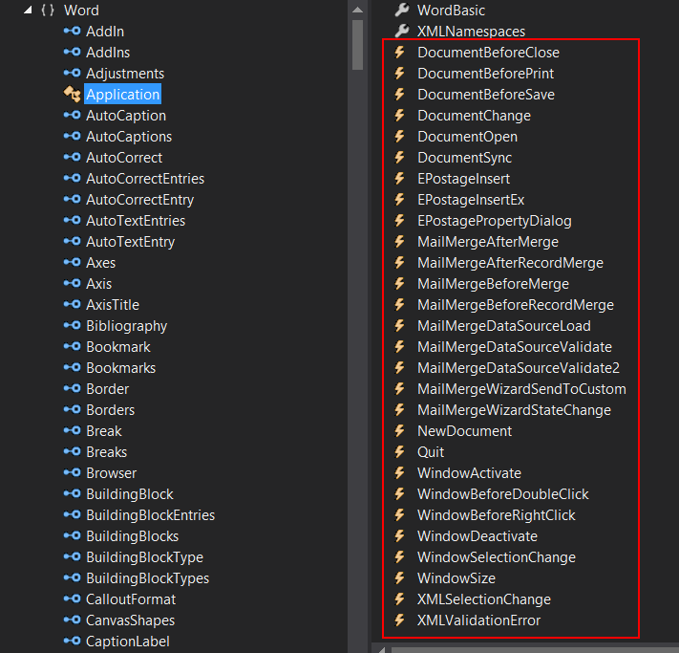Select the MailMergeBeforeRecordMerge event
Image resolution: width=679 pixels, height=653 pixels.
click(x=516, y=305)
